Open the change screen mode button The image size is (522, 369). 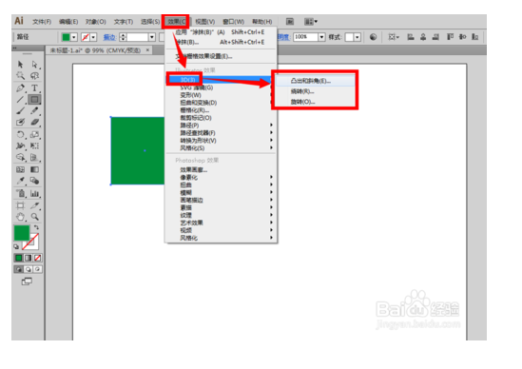coord(27,282)
